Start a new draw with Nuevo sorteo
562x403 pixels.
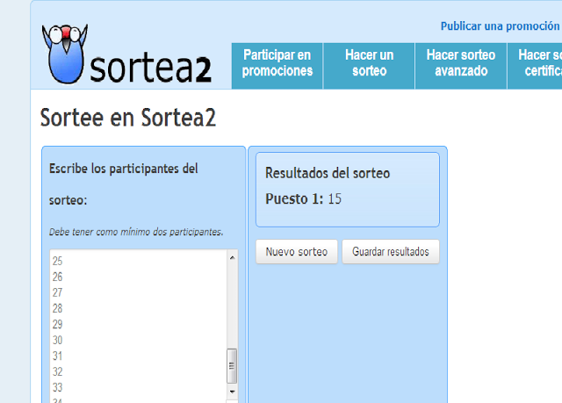point(297,252)
